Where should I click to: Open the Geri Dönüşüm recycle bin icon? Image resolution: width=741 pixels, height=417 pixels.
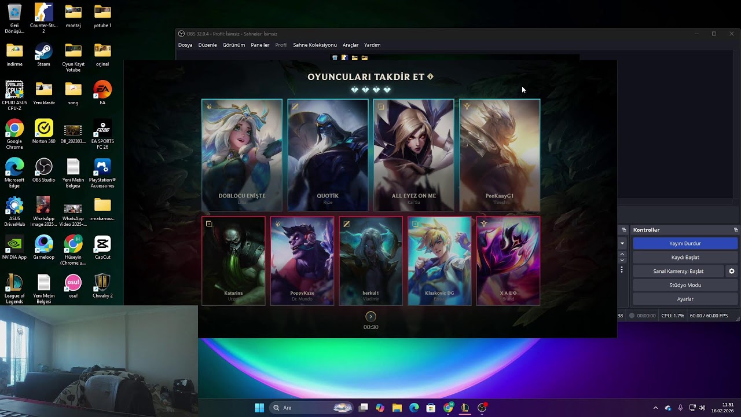(14, 19)
